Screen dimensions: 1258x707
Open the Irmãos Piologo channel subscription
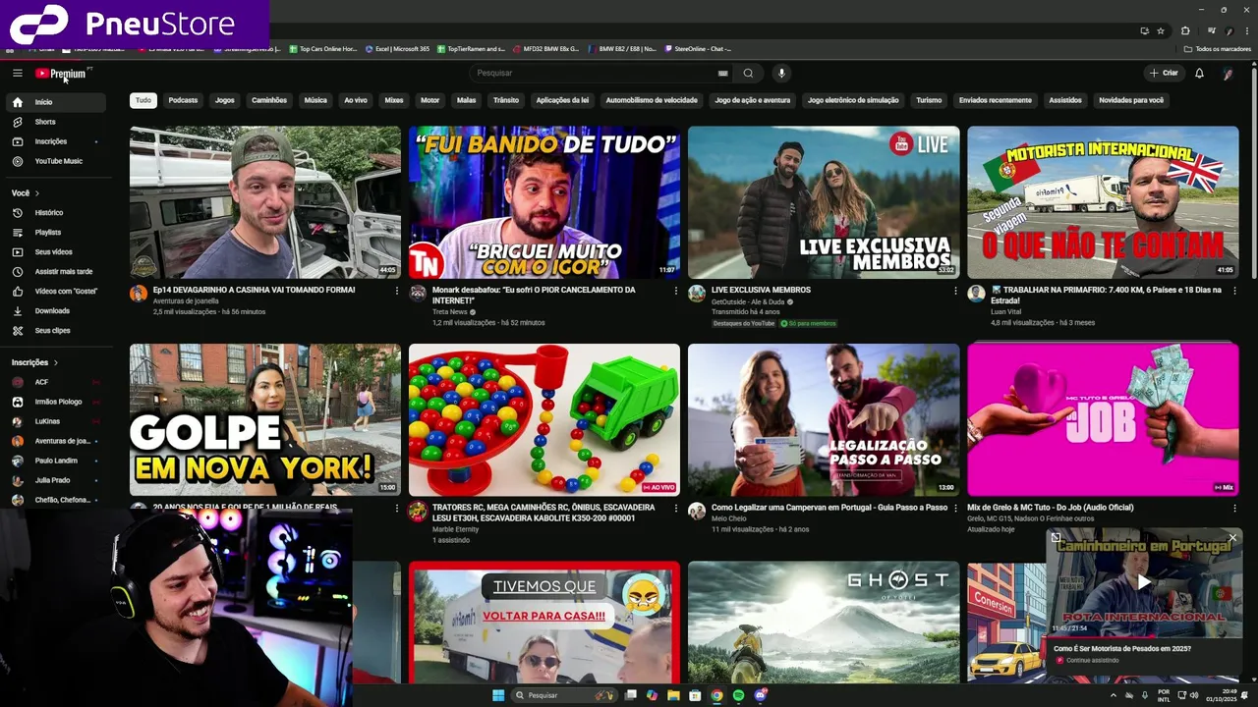coord(58,402)
